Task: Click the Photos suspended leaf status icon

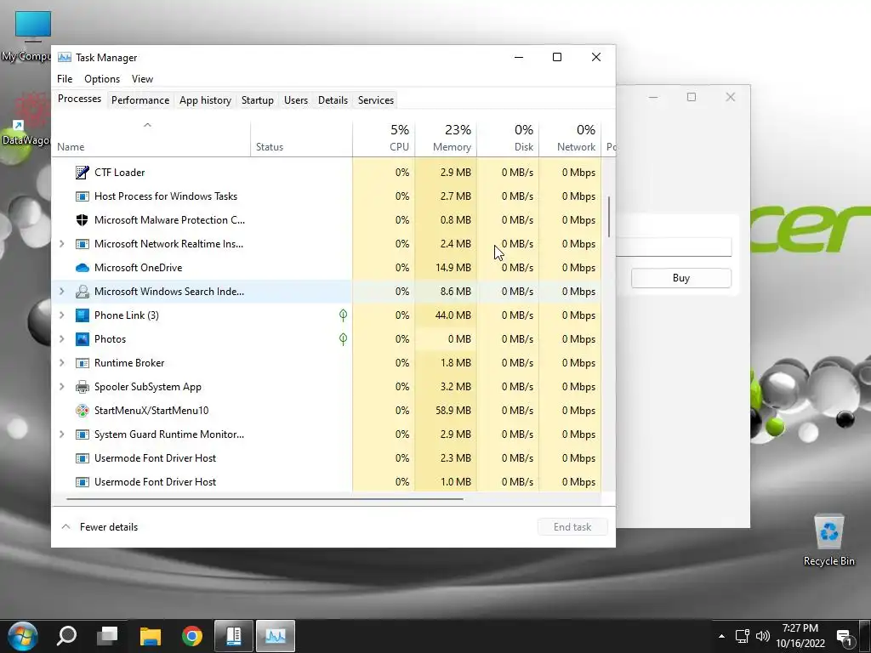Action: [344, 339]
